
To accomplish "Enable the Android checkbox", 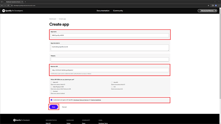I will coord(52,91).
